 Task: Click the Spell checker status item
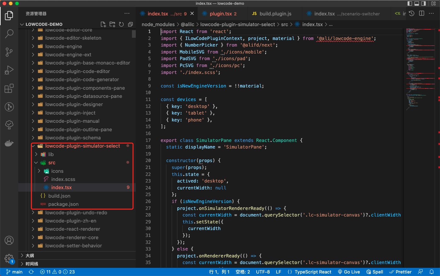click(x=374, y=272)
